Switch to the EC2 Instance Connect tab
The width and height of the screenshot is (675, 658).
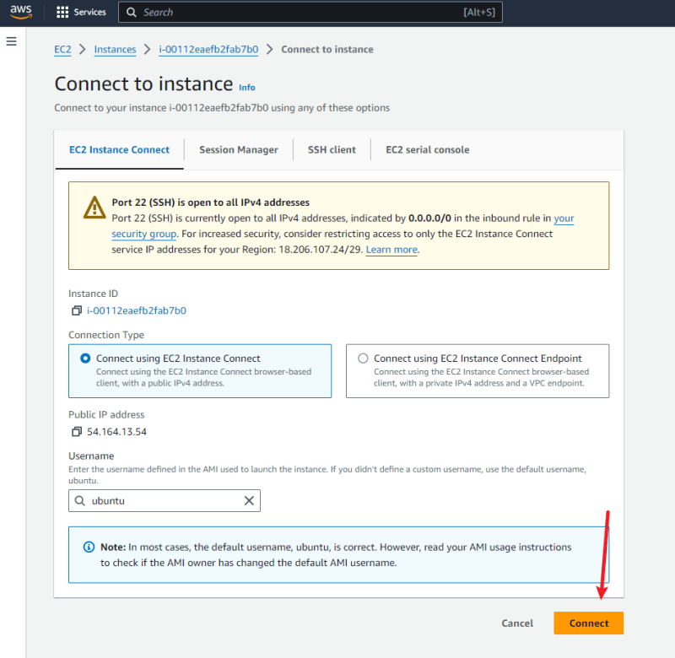(x=119, y=150)
